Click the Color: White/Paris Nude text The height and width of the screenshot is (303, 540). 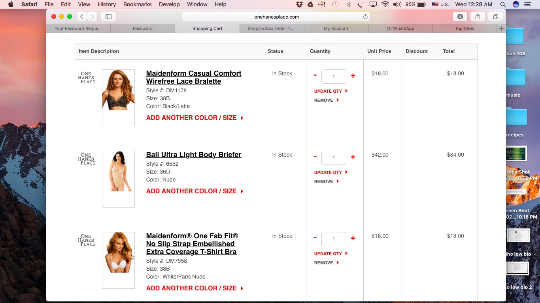tap(176, 277)
